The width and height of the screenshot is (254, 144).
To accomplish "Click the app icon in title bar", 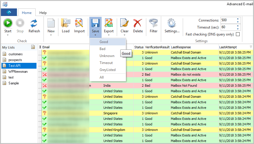I will [x=5, y=4].
